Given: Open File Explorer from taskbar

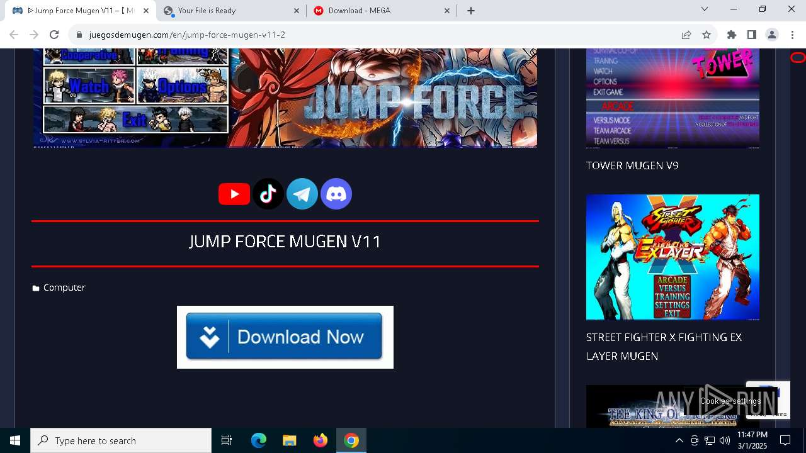Looking at the screenshot, I should (x=290, y=440).
